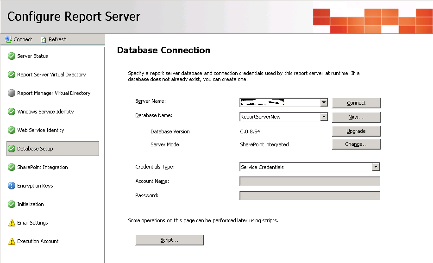Expand the Server Name dropdown arrow

tap(324, 102)
